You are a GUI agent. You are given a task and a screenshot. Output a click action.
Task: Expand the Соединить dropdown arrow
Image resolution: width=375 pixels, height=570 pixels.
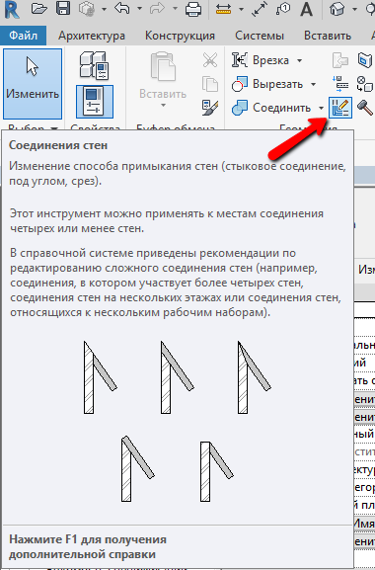322,109
